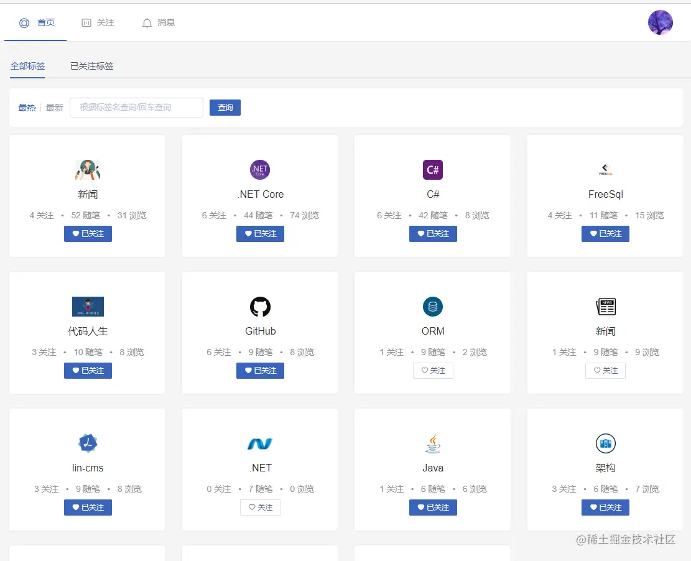
Task: Follow the .NET tag with 7 随笔
Action: click(260, 508)
